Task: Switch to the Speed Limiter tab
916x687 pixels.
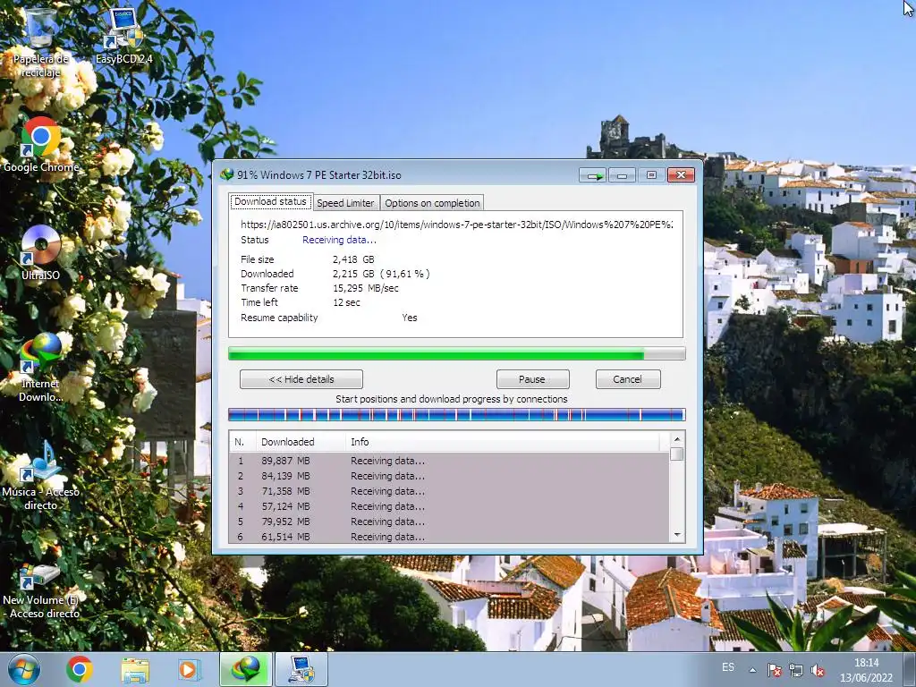Action: [x=345, y=203]
